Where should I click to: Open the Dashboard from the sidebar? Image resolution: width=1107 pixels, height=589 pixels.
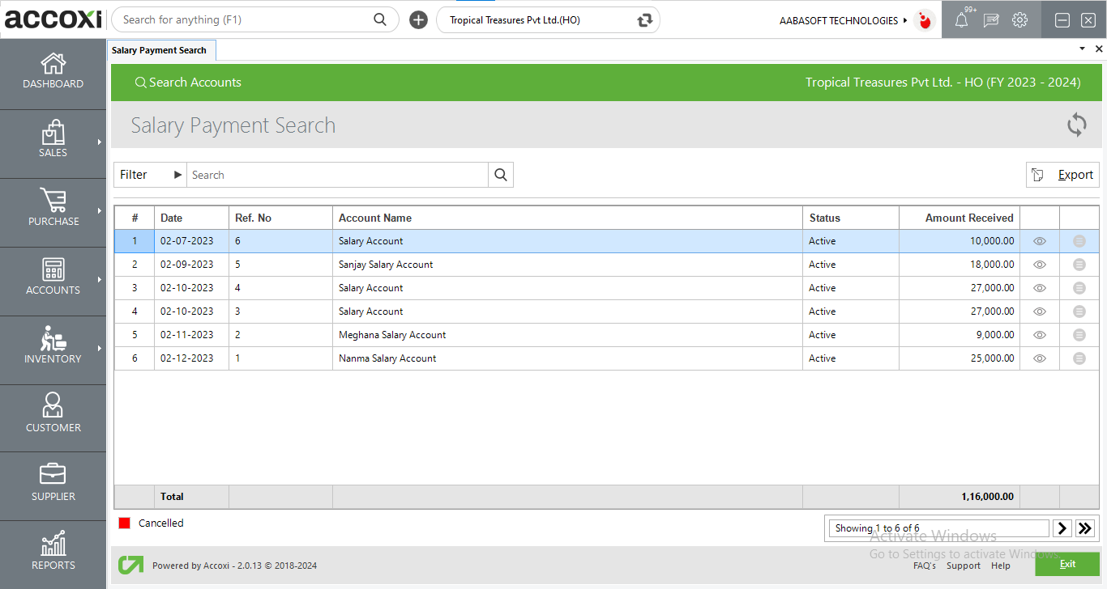53,73
